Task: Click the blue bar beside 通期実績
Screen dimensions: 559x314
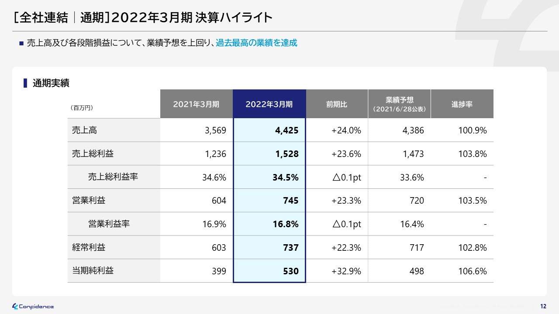Action: click(25, 83)
